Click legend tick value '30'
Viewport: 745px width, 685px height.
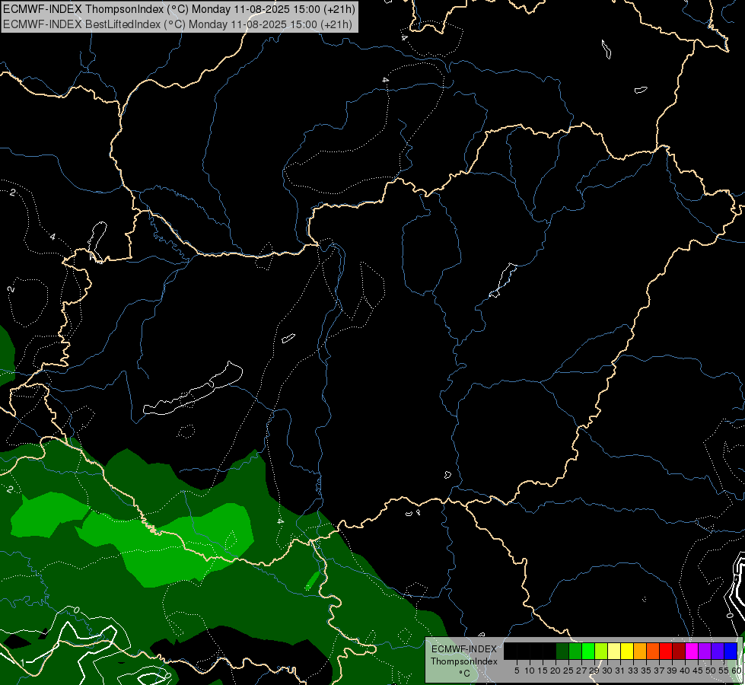click(x=608, y=671)
